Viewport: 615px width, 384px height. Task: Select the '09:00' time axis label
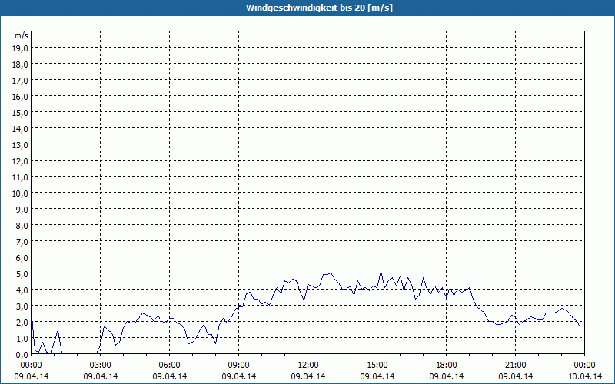[238, 366]
